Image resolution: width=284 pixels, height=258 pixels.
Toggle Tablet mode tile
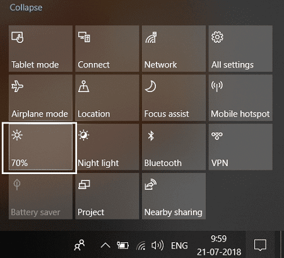point(40,49)
